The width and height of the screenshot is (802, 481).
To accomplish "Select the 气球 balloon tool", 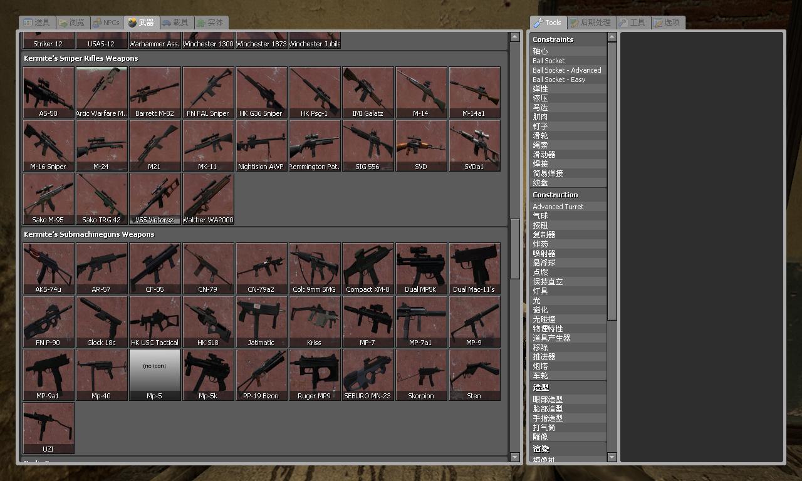I will tap(568, 216).
